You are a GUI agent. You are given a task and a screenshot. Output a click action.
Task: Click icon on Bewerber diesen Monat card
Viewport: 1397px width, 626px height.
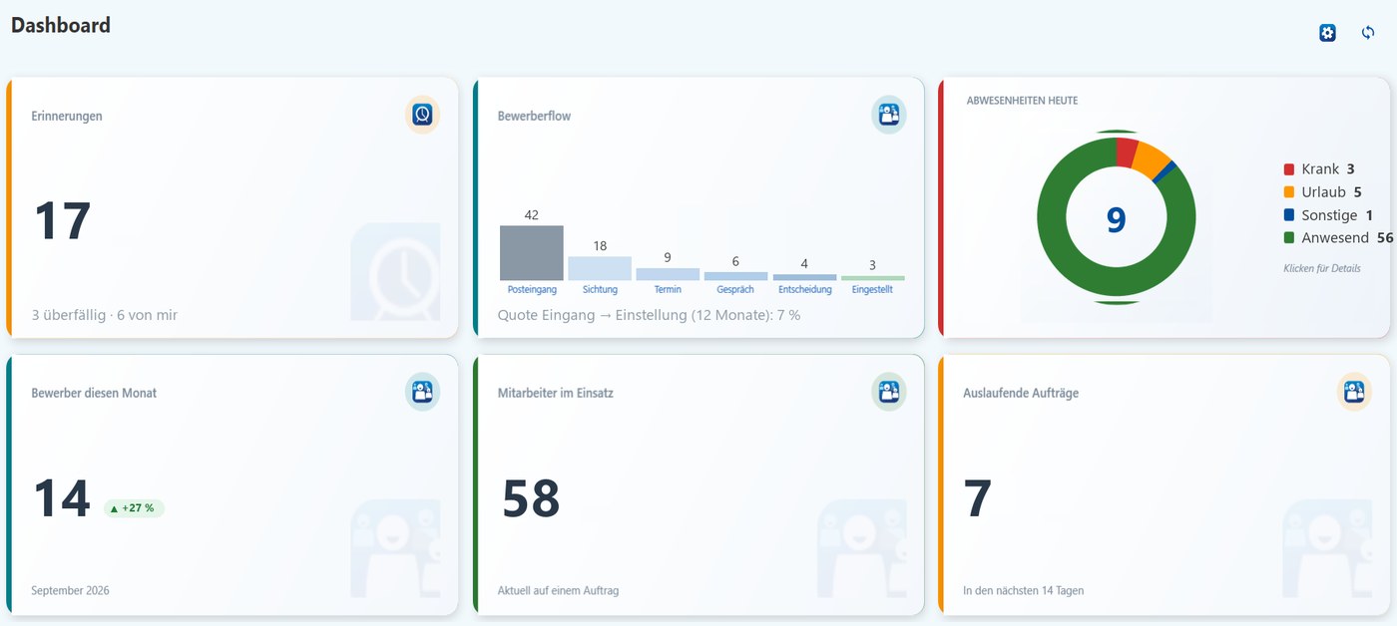tap(423, 393)
